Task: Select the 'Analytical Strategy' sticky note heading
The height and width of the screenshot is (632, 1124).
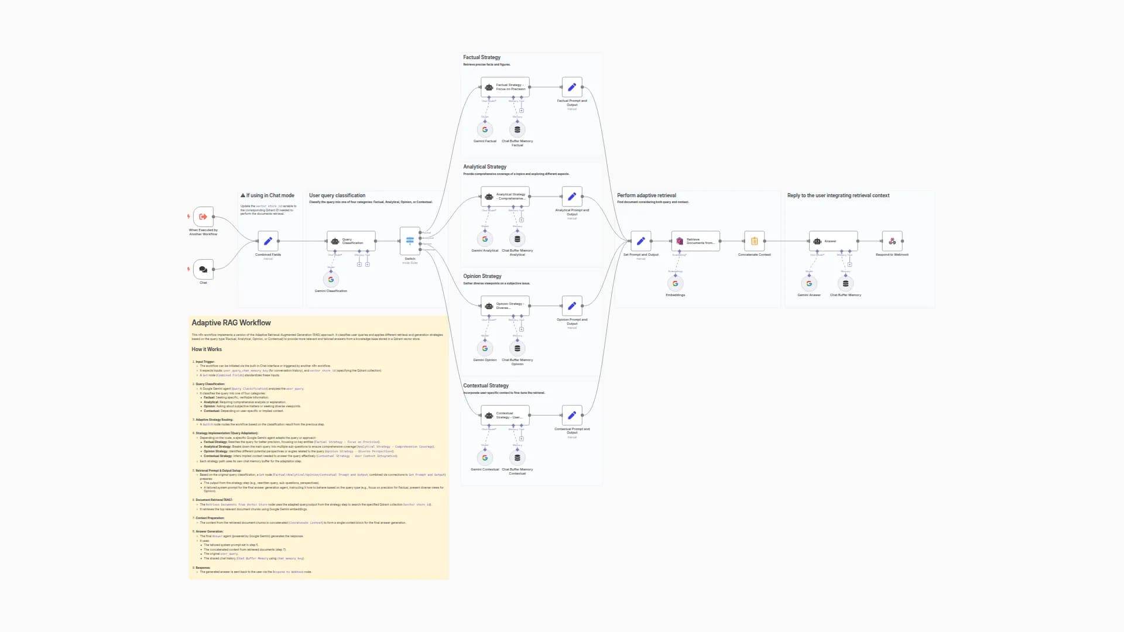Action: 485,167
